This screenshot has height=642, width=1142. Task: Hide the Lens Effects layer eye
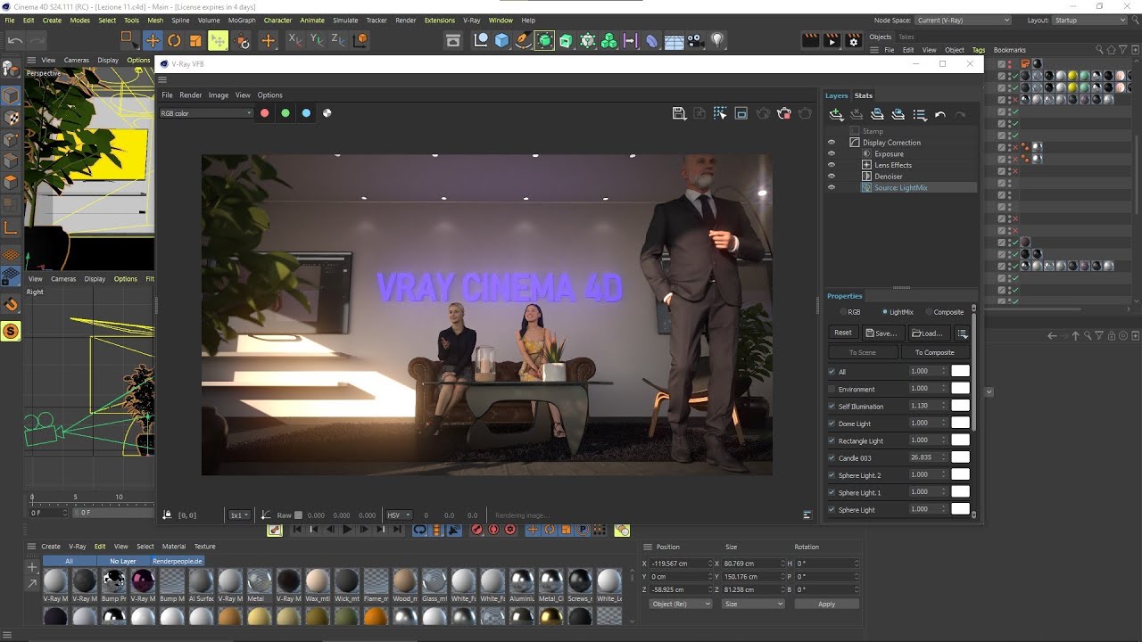click(832, 165)
